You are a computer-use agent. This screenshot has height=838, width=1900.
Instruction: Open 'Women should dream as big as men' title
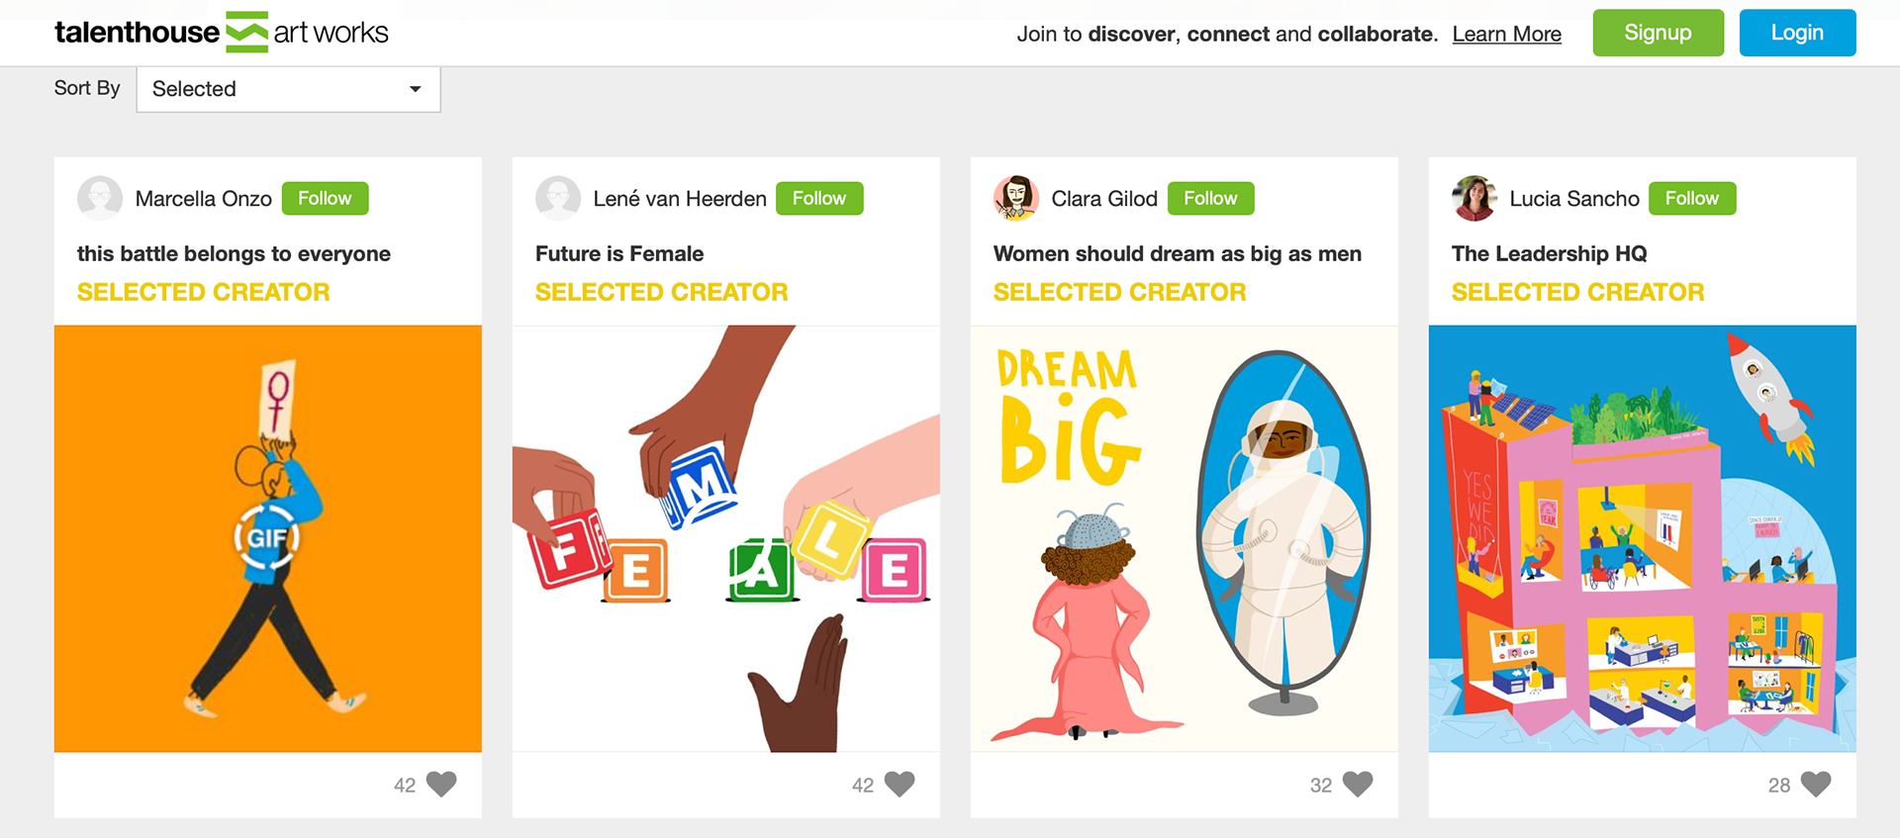point(1178,253)
